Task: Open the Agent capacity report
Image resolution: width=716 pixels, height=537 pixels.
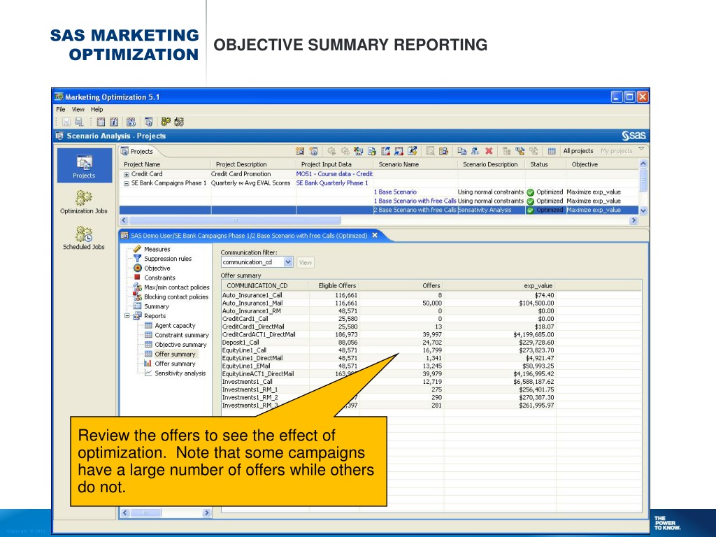Action: coord(175,326)
